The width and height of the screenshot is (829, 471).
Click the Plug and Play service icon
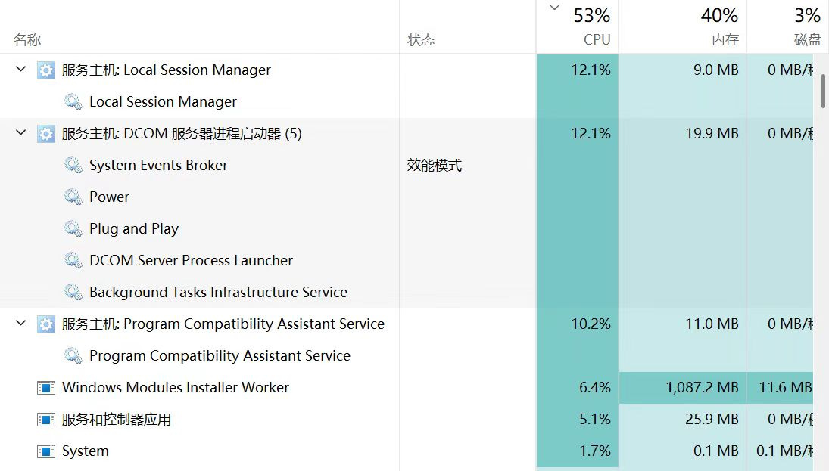click(73, 229)
